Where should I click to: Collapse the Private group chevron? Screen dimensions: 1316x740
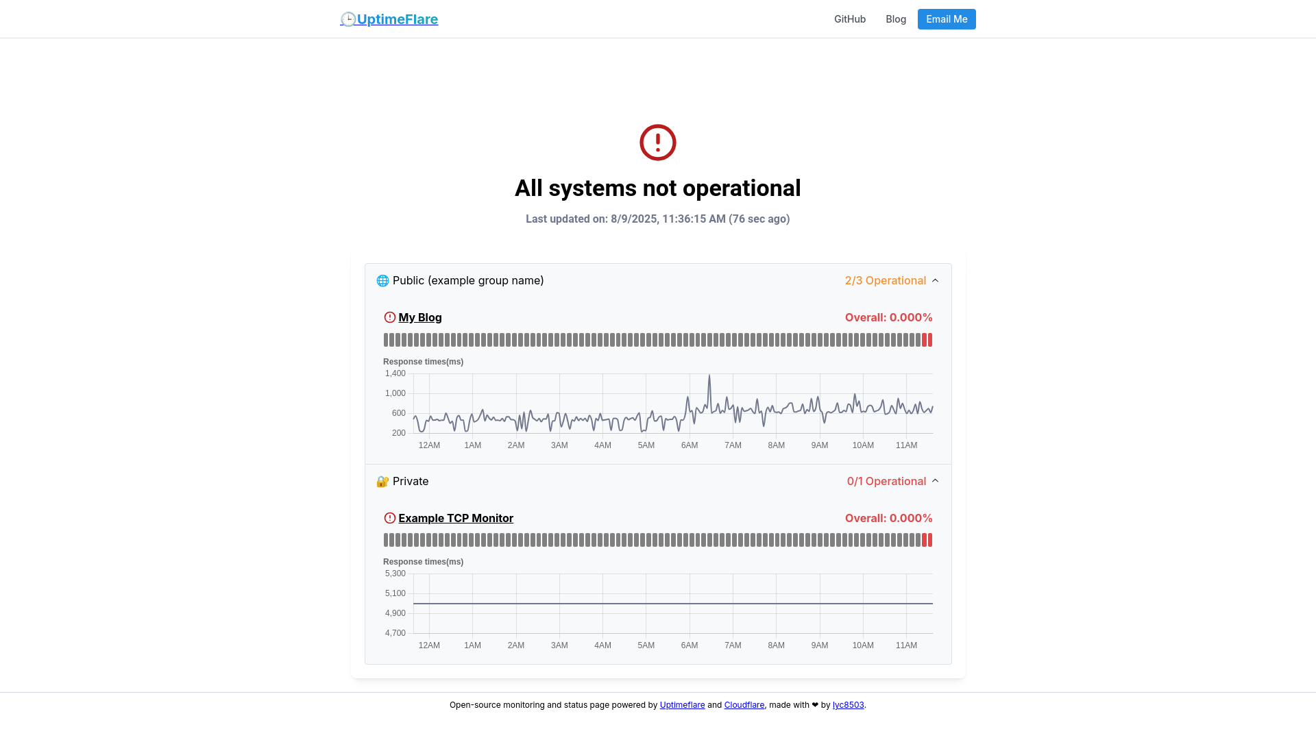(935, 481)
